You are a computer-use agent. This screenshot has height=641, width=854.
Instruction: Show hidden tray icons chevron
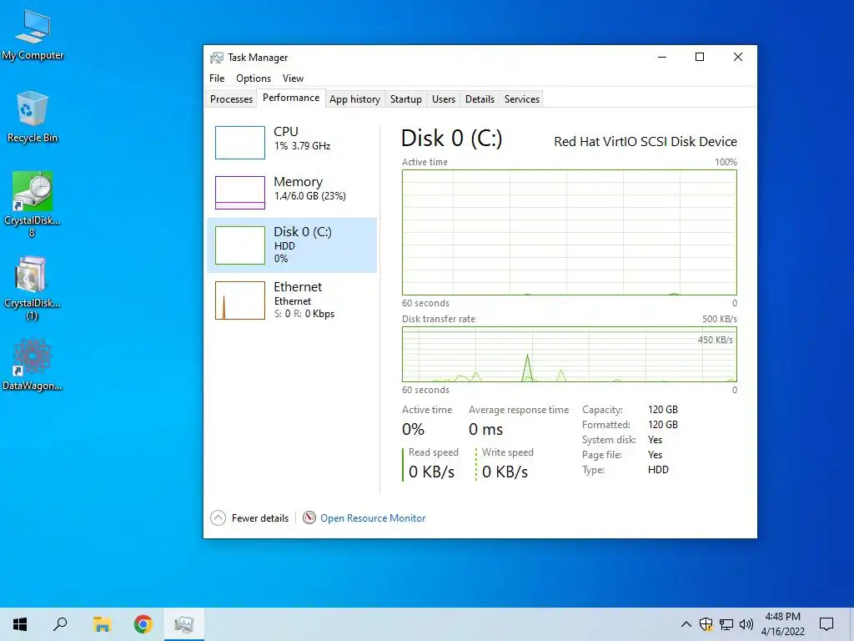[686, 624]
